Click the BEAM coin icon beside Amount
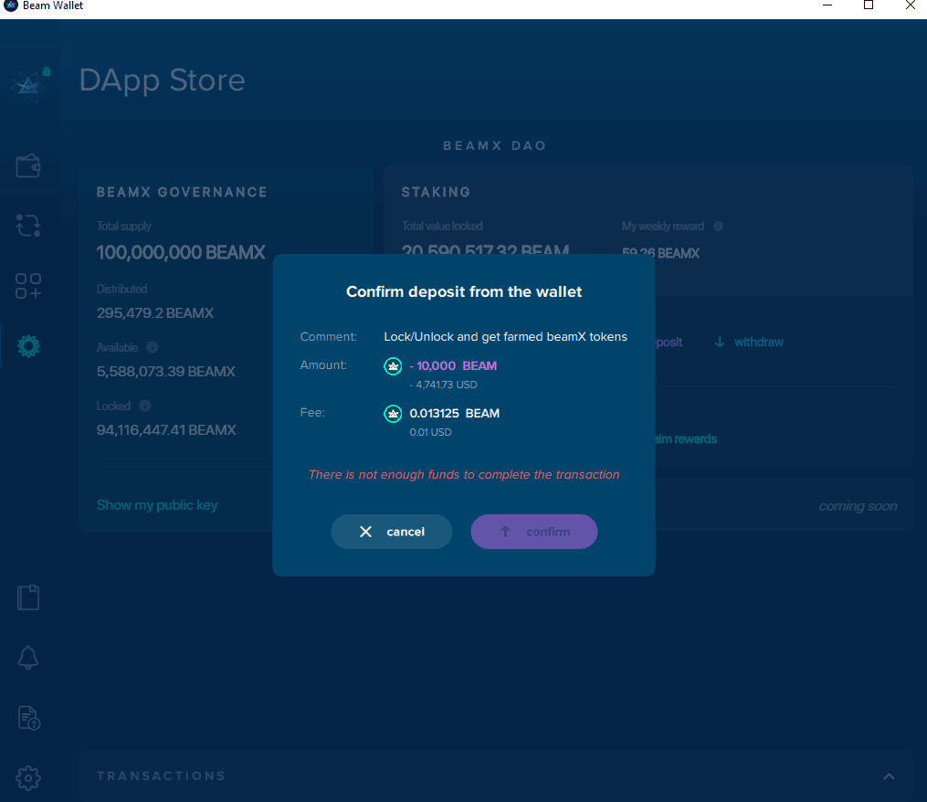This screenshot has width=927, height=802. [393, 366]
